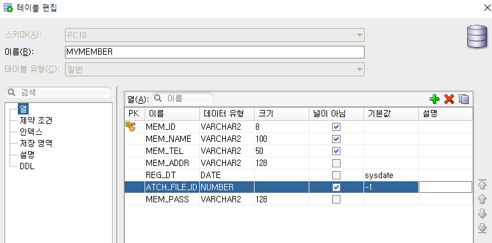Viewport: 492px width, 243px height.
Task: Select the ATCH_FILE_ID name cell
Action: tap(172, 187)
